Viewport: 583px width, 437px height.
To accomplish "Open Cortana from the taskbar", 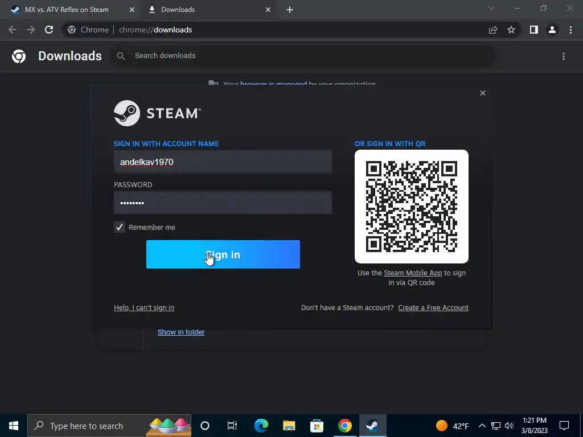I will (x=205, y=426).
